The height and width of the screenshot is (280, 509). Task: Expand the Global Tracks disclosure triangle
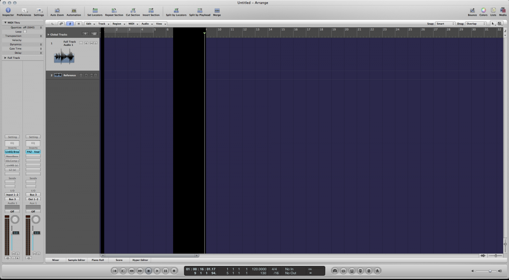[x=48, y=34]
